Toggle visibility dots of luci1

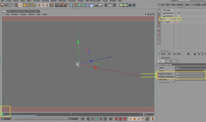tap(177, 19)
